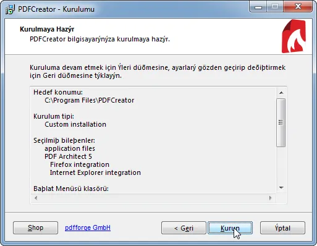
Task: Click the 'application files' line
Action: point(70,148)
